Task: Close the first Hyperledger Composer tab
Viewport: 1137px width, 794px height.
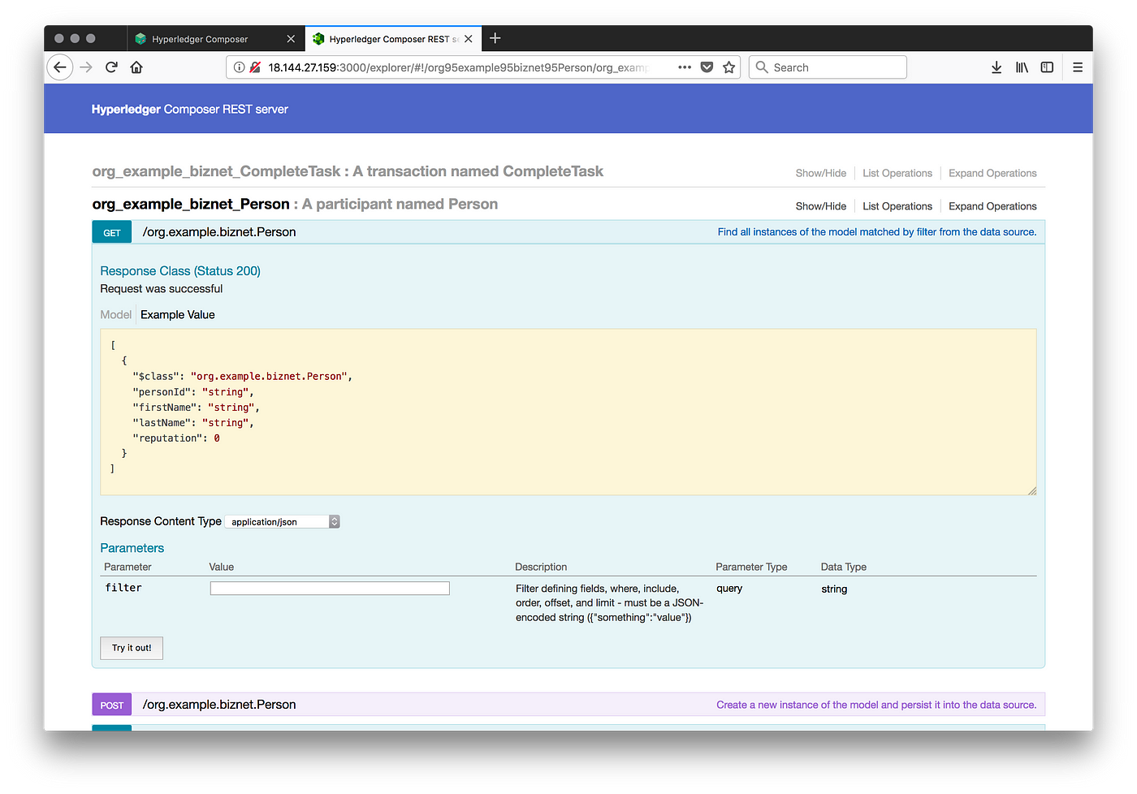Action: (291, 39)
